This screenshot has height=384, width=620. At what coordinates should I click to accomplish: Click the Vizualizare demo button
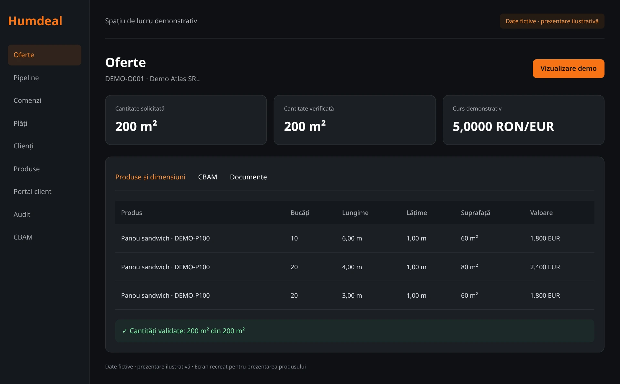tap(568, 69)
